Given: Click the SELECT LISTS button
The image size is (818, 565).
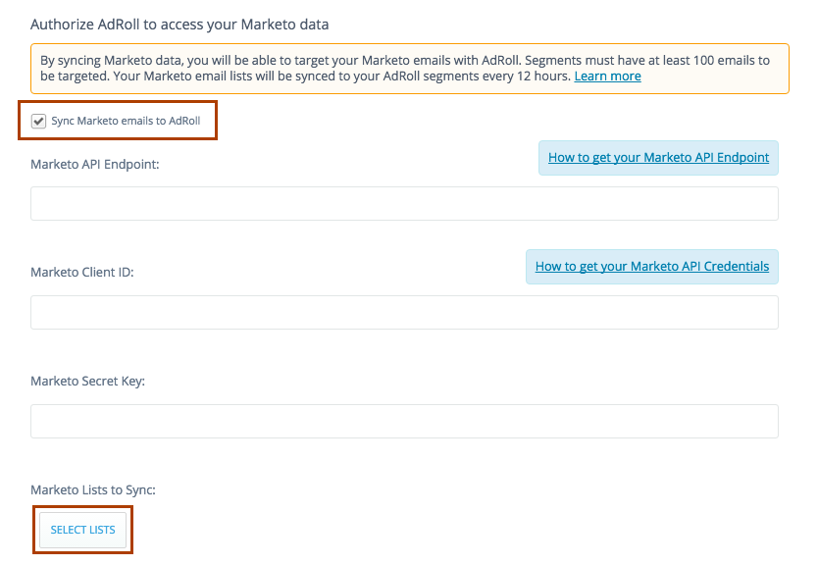Looking at the screenshot, I should tap(83, 530).
